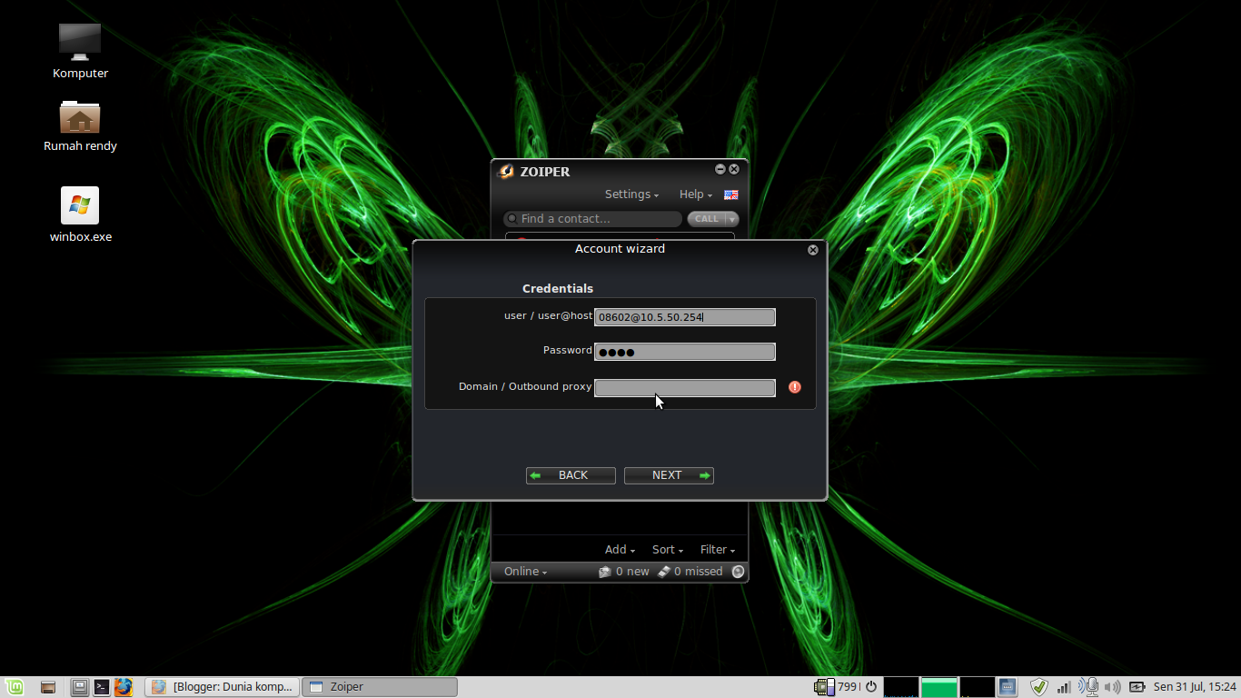Screen dimensions: 1241x698
Task: Click the battery status tray icon
Action: coord(1137,687)
